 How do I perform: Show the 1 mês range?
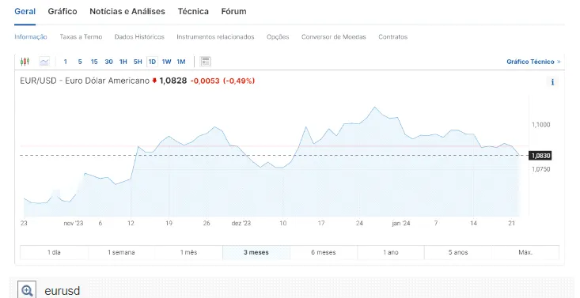pos(188,252)
